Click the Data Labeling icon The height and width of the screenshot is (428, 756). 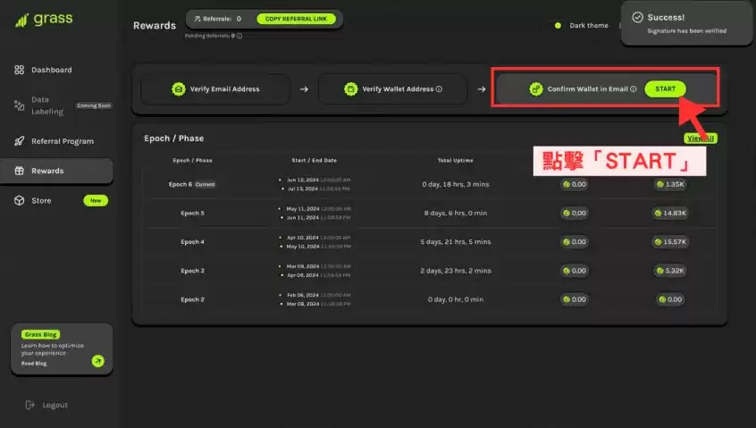(20, 105)
